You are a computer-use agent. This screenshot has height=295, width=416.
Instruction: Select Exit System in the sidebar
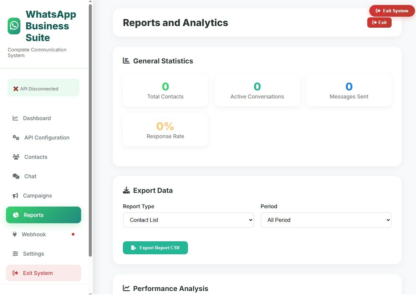(x=43, y=273)
